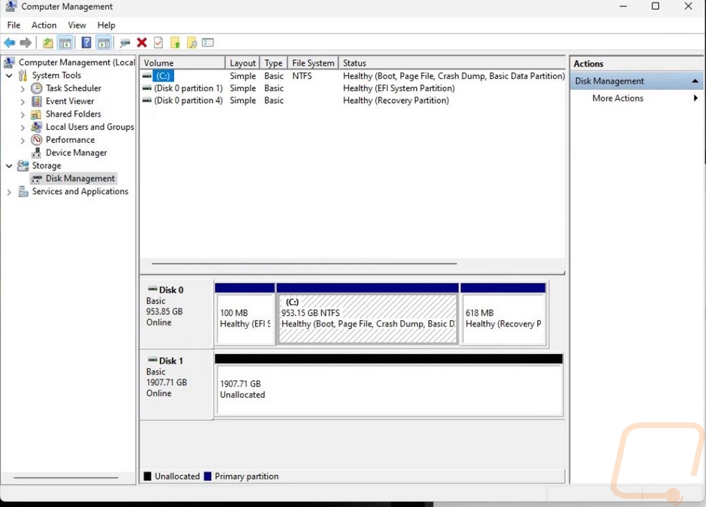706x507 pixels.
Task: Expand the Local Users and Groups arrow
Action: pos(22,127)
